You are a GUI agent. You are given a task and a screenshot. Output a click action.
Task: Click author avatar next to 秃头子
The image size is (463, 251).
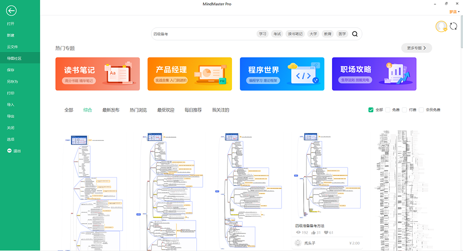pyautogui.click(x=298, y=243)
